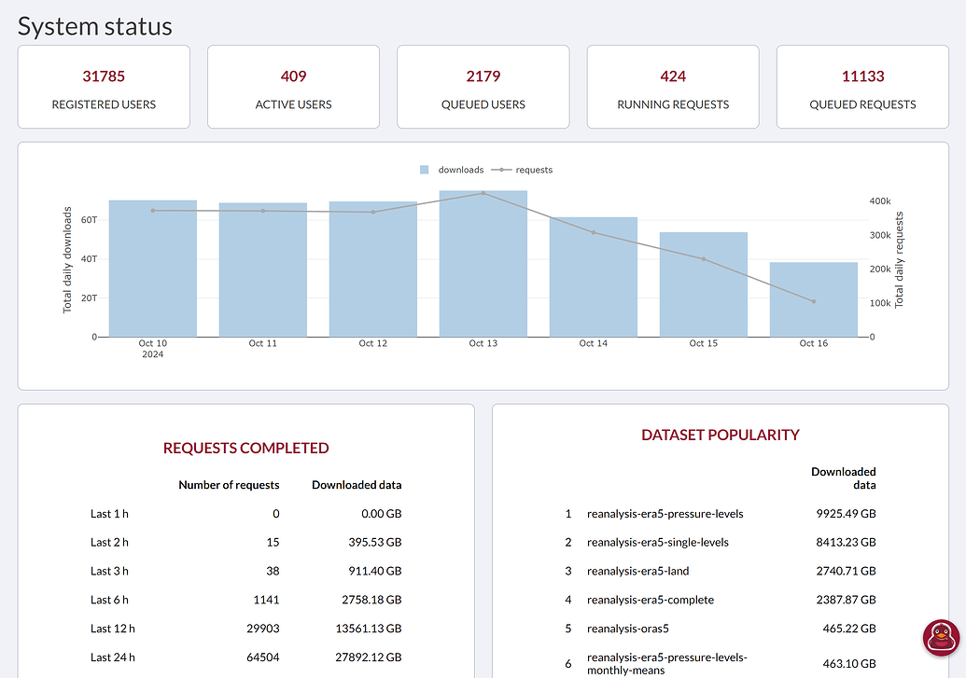Select the 409 Active Users card
Image resolution: width=966 pixels, height=678 pixels.
point(293,87)
